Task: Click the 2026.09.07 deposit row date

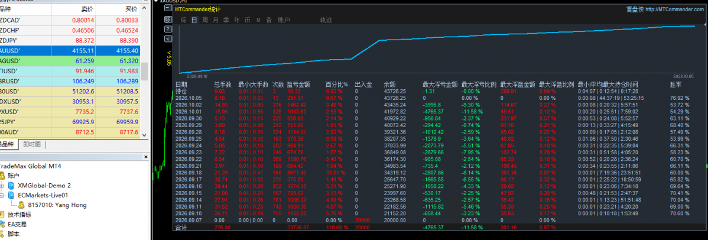Action: click(x=189, y=220)
